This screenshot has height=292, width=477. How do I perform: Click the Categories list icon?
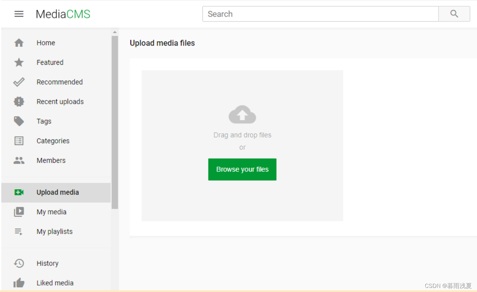[19, 141]
